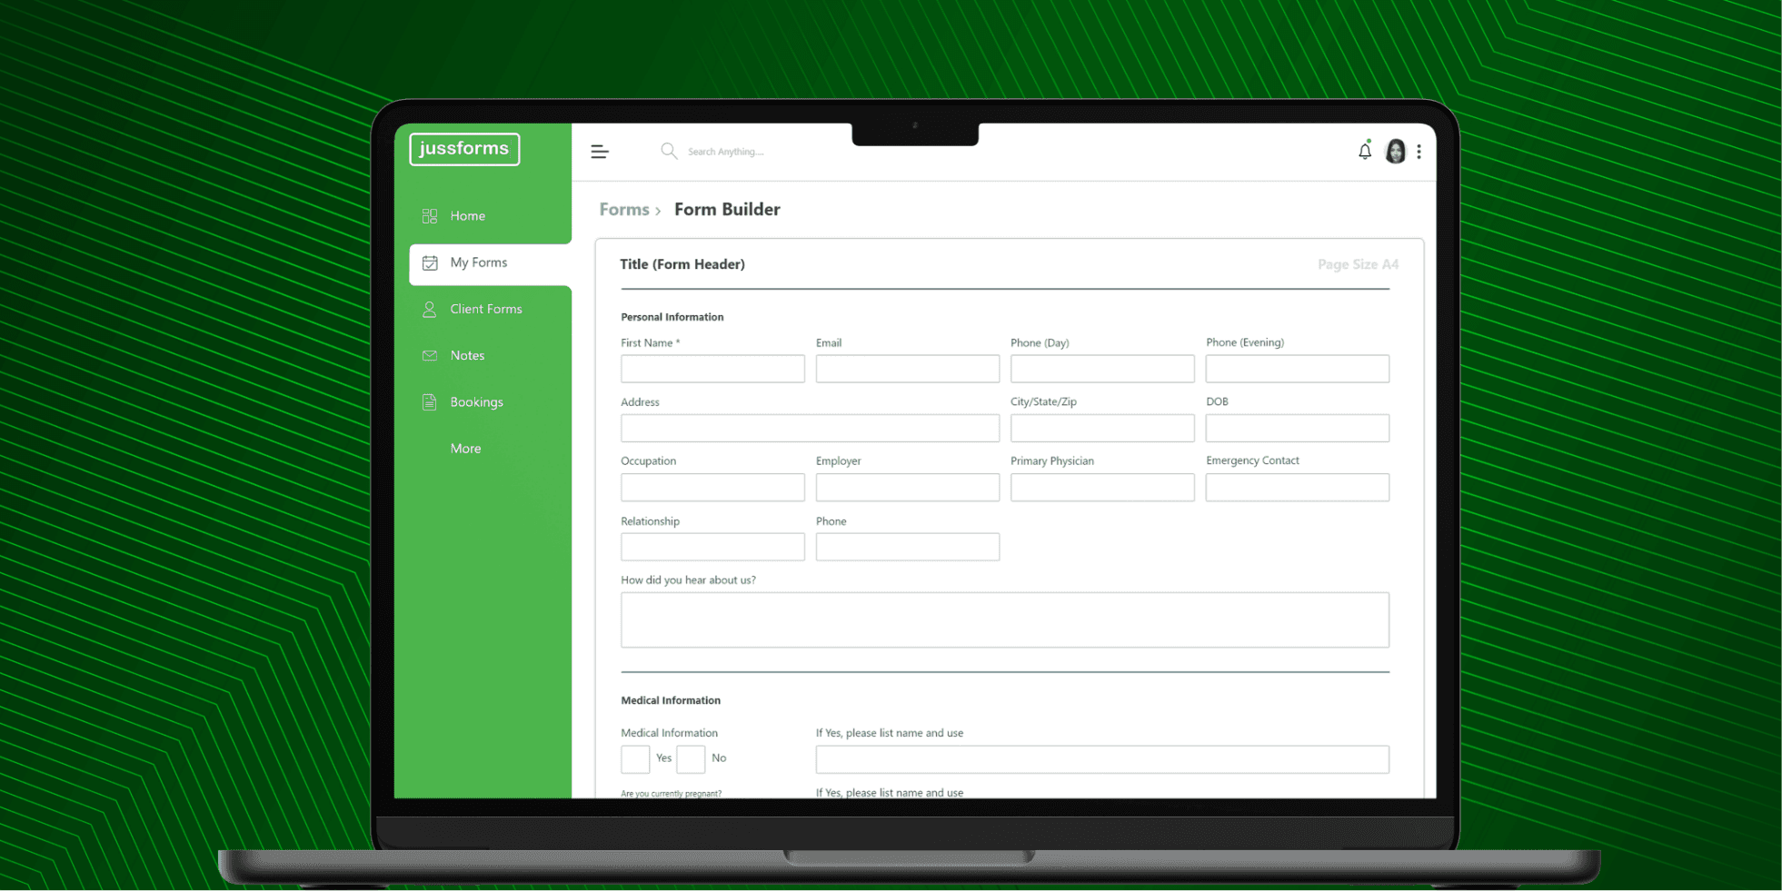Click the first 'If Yes, please list' field
Image resolution: width=1782 pixels, height=891 pixels.
tap(1102, 759)
